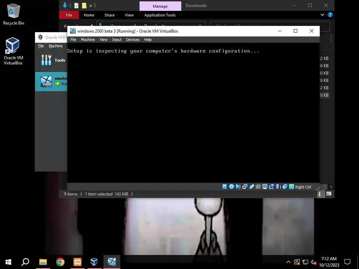
Task: Click the VirtualBox Manager title bar cube icon
Action: pyautogui.click(x=40, y=37)
